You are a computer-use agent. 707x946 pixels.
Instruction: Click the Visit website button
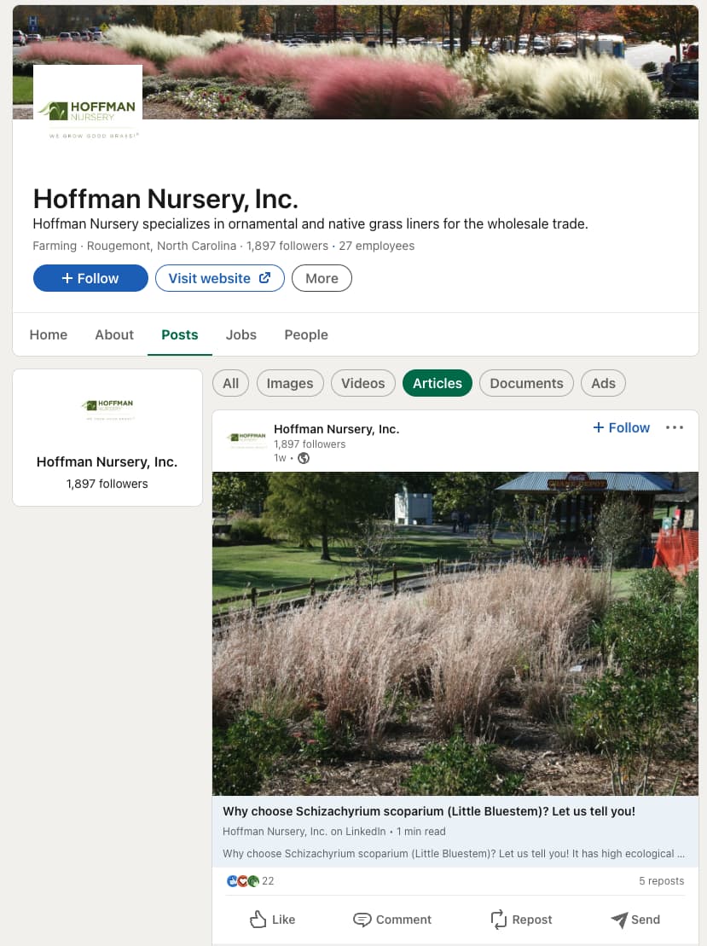coord(219,278)
